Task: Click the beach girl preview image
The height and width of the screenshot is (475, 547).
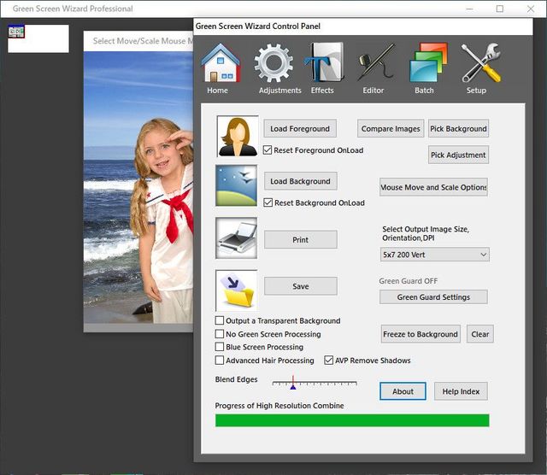Action: point(141,188)
